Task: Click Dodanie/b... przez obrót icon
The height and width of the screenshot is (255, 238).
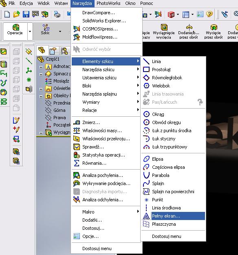Action: [x=189, y=32]
